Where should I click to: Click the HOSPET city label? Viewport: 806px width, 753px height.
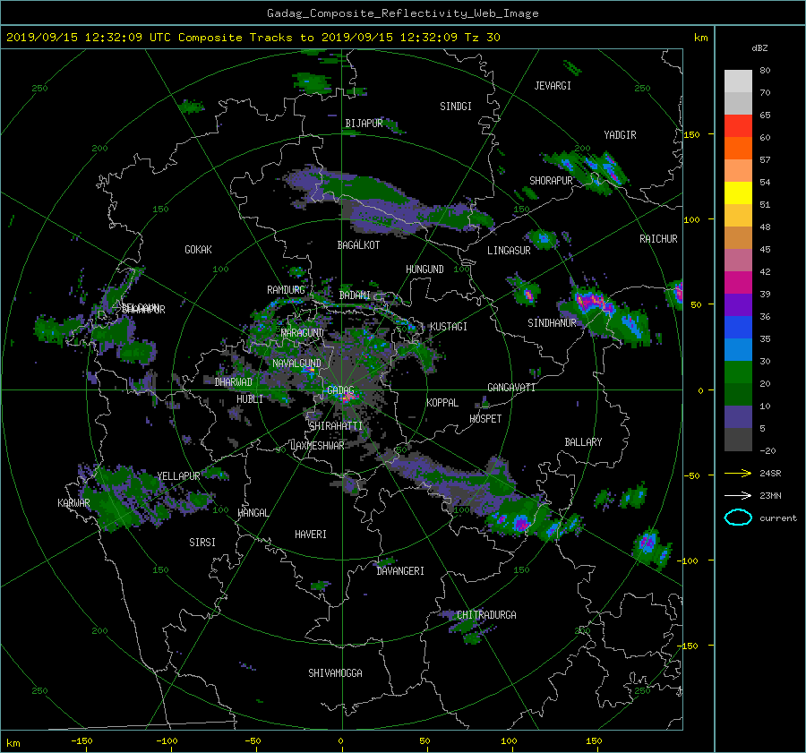[485, 419]
